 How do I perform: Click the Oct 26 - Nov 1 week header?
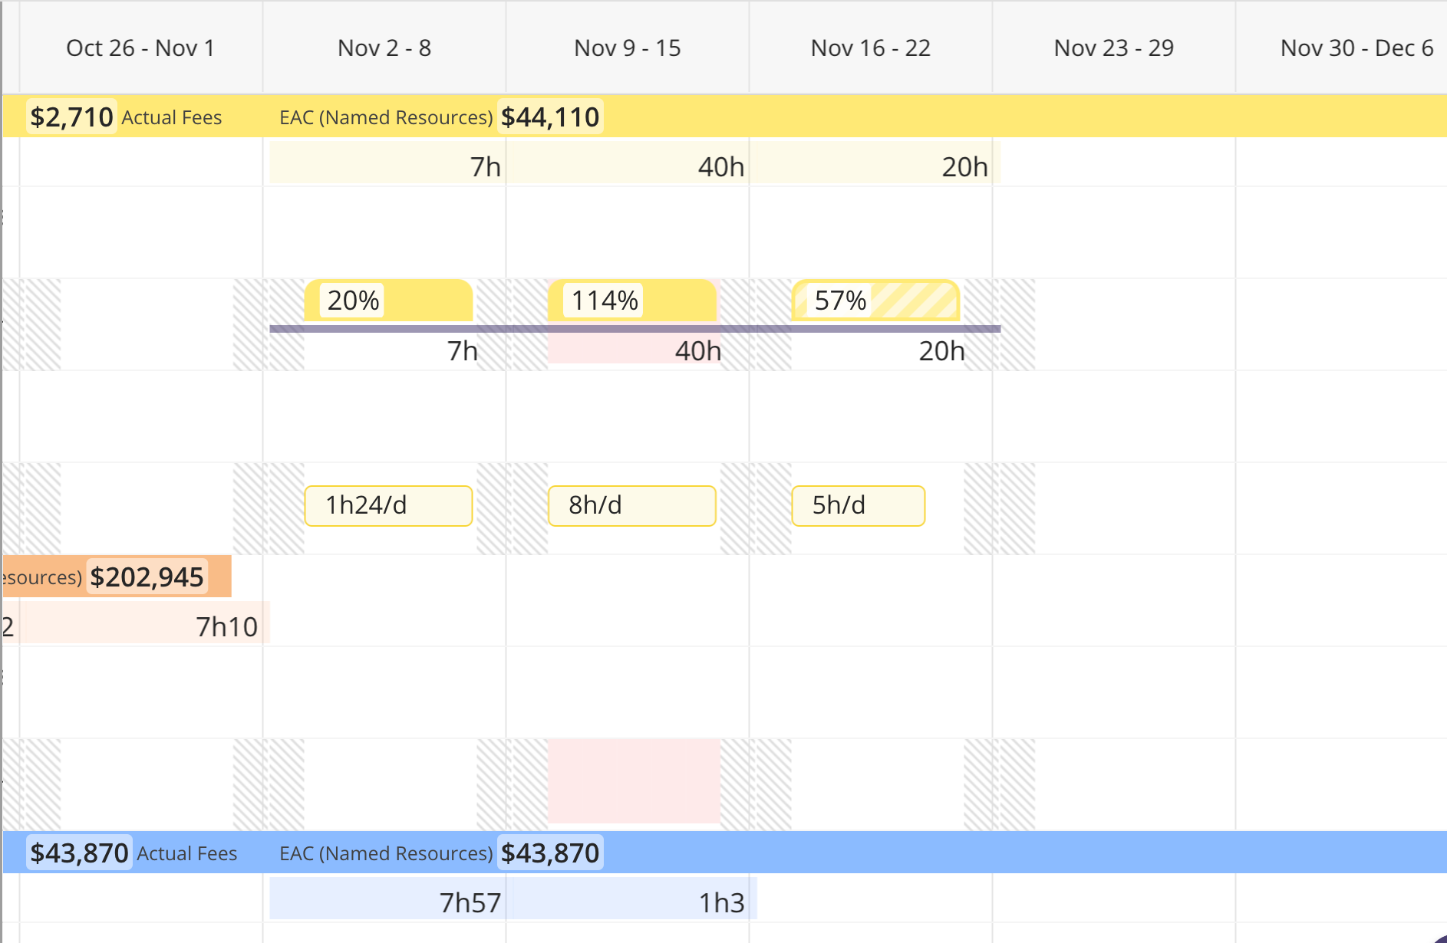click(x=140, y=48)
